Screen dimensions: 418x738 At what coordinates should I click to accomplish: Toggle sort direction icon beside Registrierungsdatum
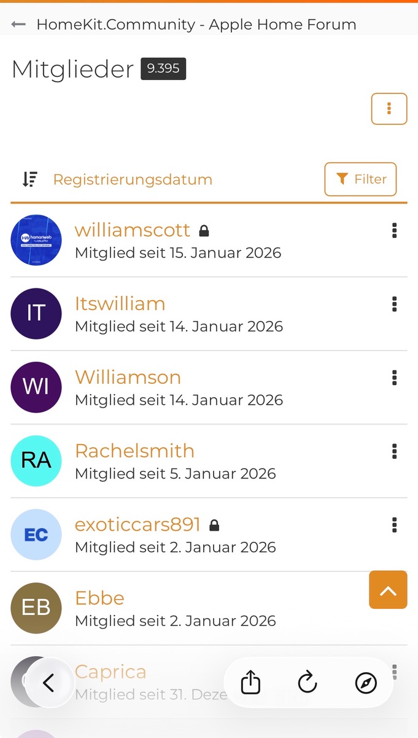(x=29, y=179)
